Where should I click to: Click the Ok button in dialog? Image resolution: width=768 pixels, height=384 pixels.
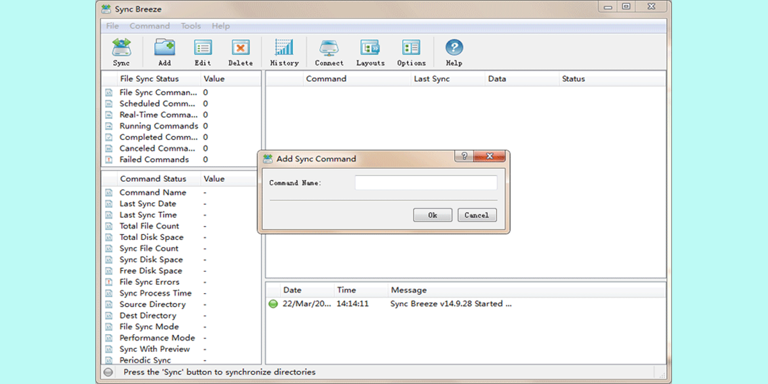(433, 215)
